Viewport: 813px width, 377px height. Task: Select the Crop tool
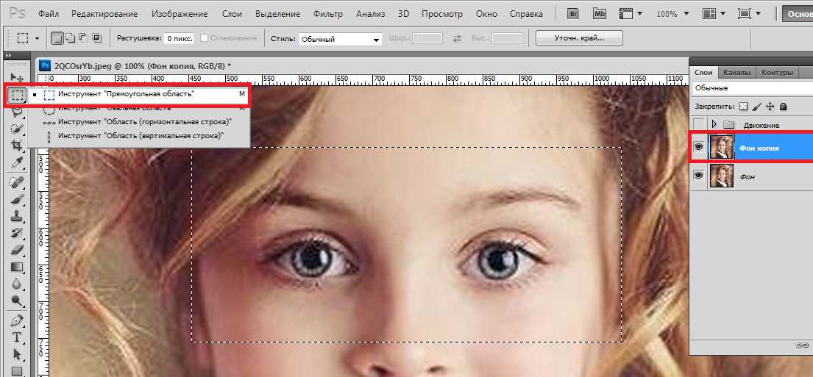point(17,146)
